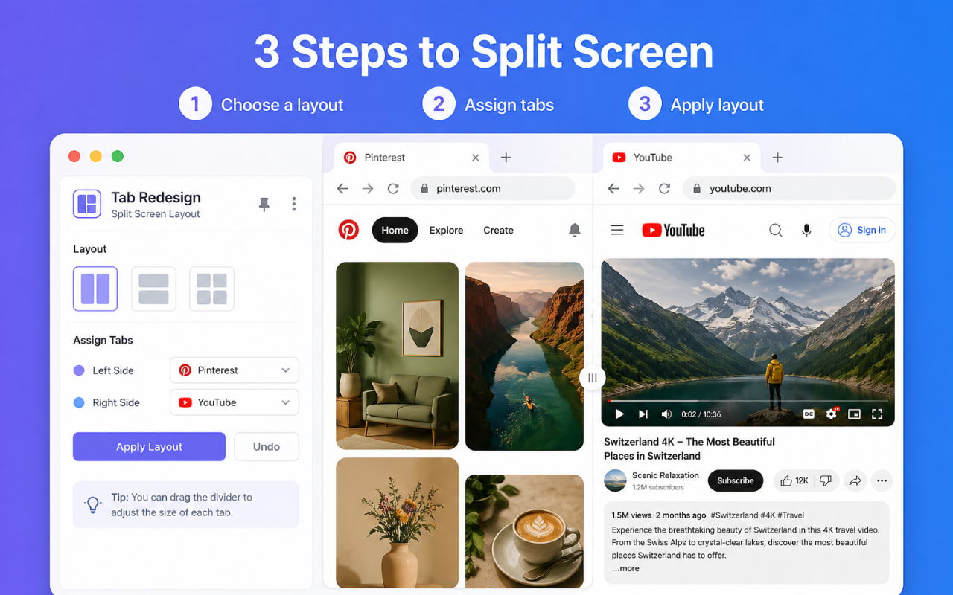
Task: Skip to the next video
Action: point(643,414)
